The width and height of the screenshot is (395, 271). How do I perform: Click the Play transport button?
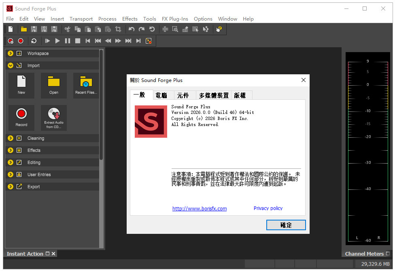point(57,41)
